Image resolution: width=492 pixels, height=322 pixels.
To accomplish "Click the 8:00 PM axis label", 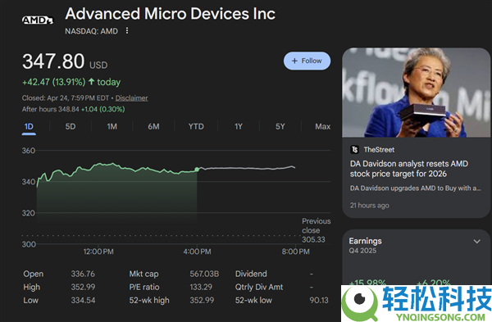I will tap(295, 252).
